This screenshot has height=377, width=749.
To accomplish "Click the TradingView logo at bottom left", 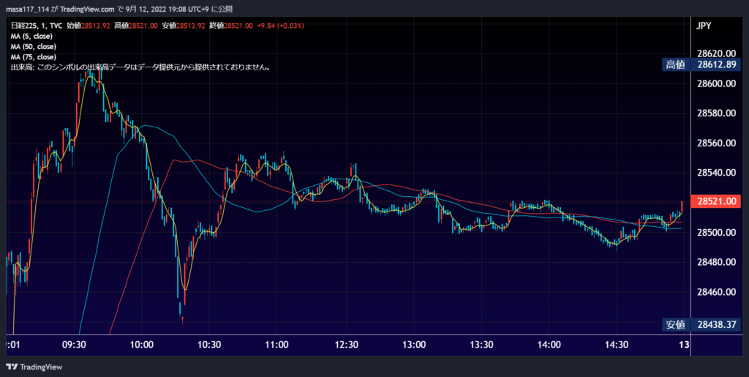I will click(34, 367).
